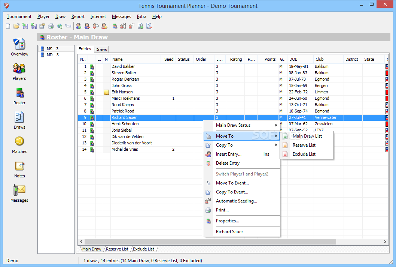This screenshot has width=396, height=267.
Task: Click the add player toolbar icon
Action: coord(79,26)
